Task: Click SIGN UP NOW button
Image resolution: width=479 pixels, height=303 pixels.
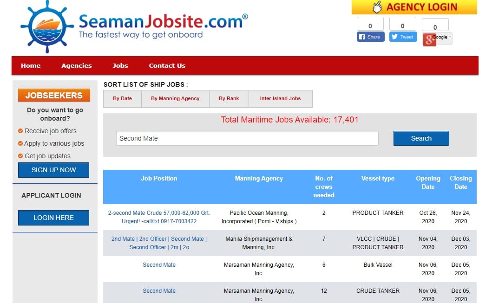Action: pos(54,170)
